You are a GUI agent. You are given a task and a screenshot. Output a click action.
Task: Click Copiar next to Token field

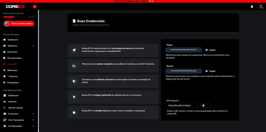coord(212,50)
